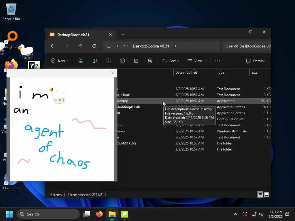This screenshot has height=221, width=295.
Task: Switch to large thumbnails view layout
Action: pos(266,195)
